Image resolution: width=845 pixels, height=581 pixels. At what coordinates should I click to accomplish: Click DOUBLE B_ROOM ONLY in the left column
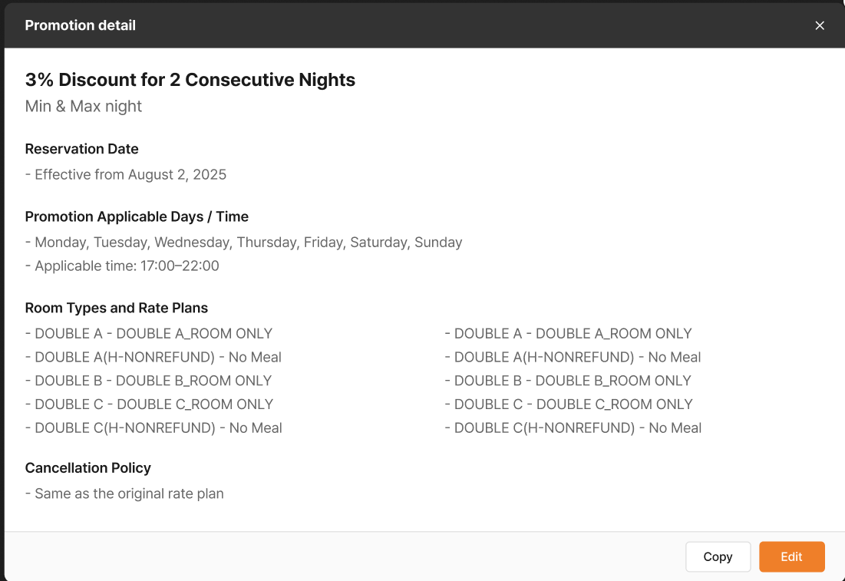[x=148, y=381]
